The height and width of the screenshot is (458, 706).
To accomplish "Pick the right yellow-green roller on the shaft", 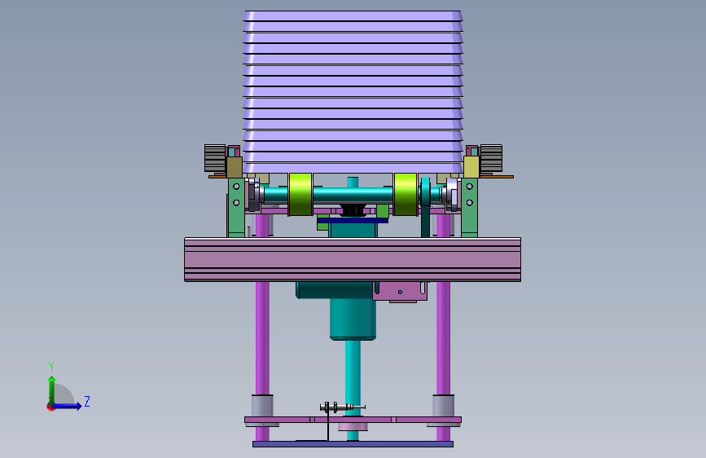I will 406,194.
